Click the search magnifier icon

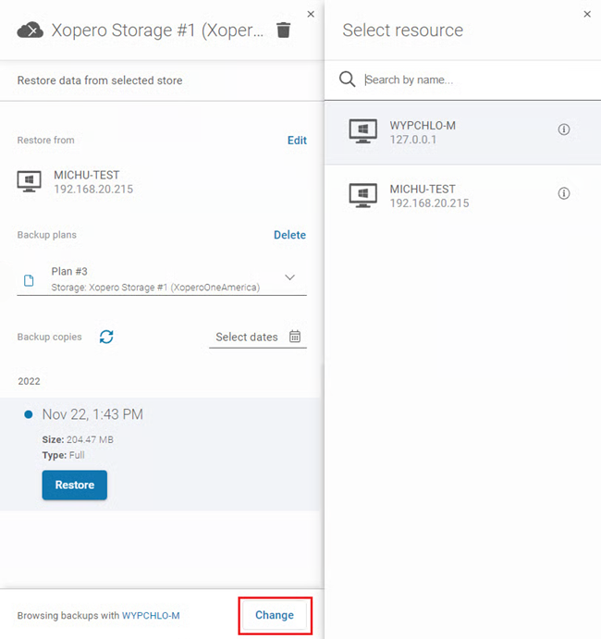coord(348,80)
